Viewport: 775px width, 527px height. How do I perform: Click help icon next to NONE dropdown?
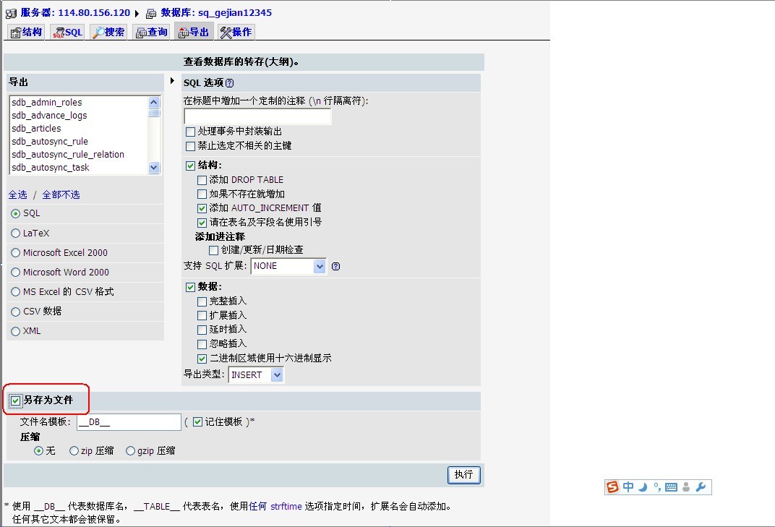coord(335,267)
